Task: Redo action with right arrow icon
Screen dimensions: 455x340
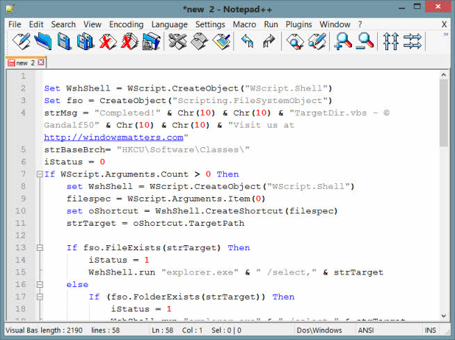Action: click(269, 41)
